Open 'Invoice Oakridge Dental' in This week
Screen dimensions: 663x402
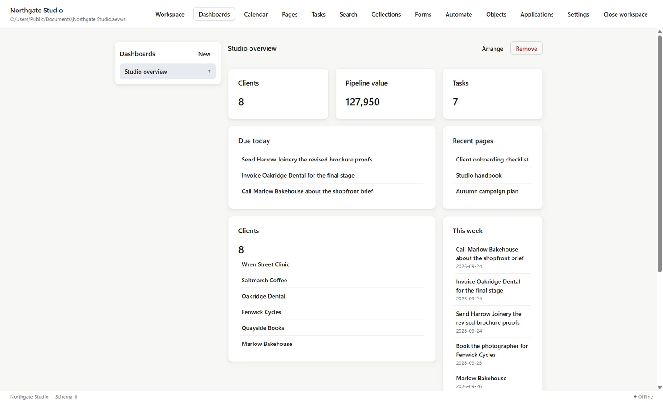click(x=492, y=289)
